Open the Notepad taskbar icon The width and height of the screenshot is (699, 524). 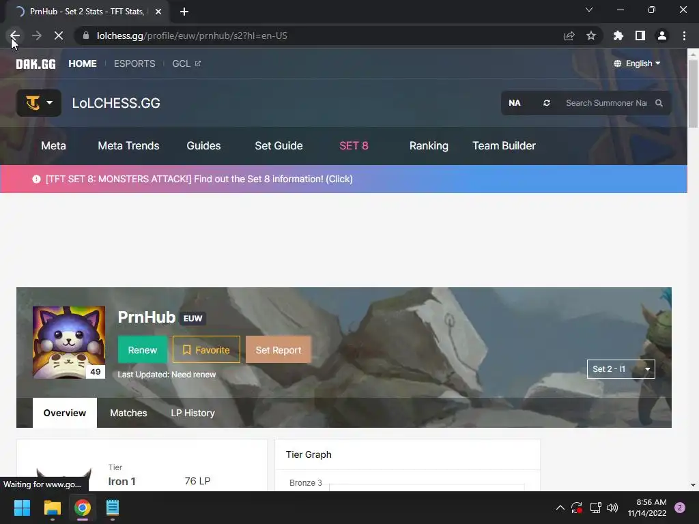pos(113,508)
